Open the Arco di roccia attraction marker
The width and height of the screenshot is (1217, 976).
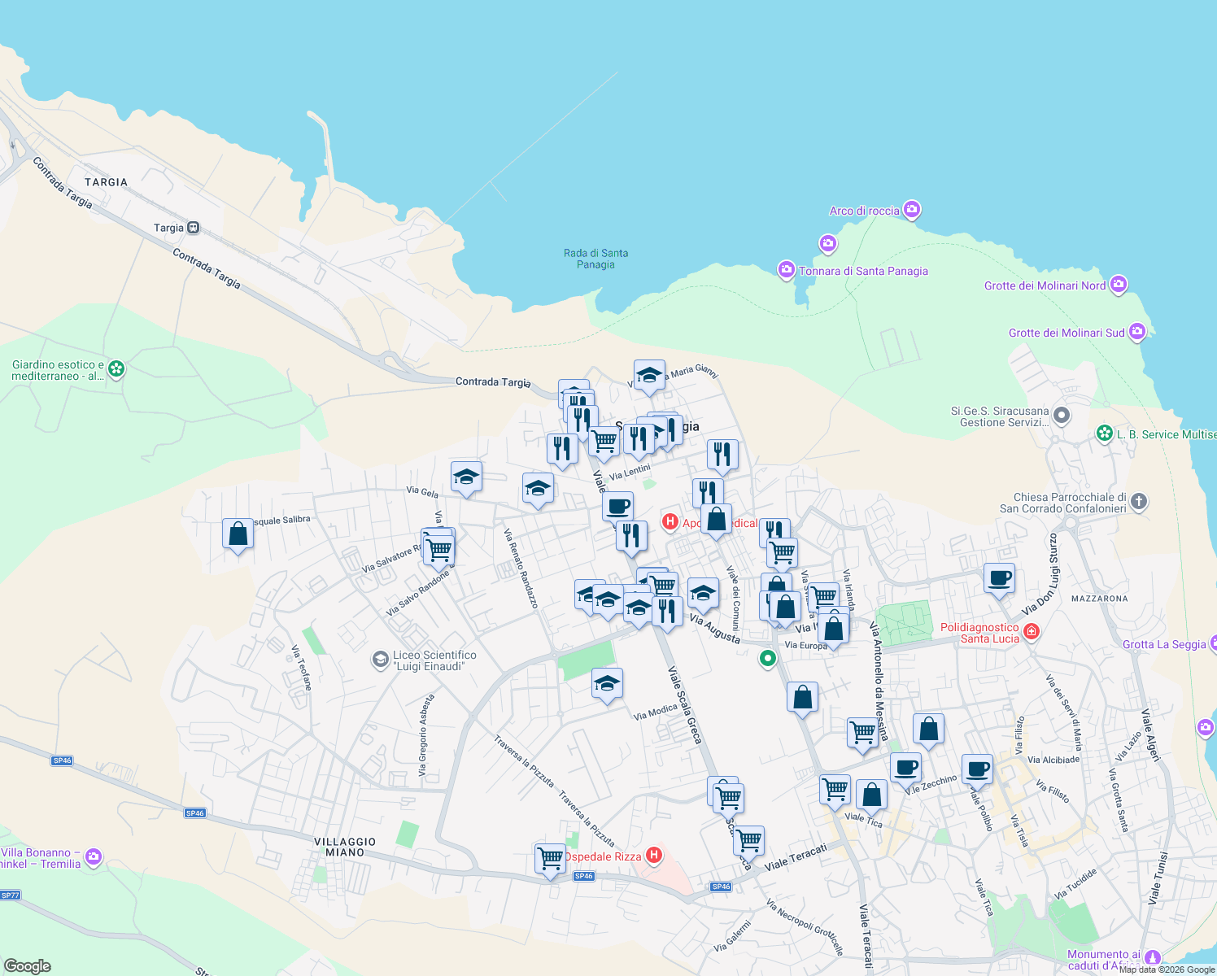click(x=911, y=211)
